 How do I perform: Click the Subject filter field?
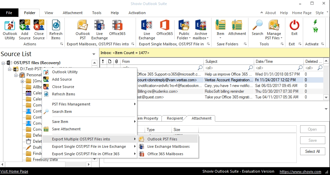[229, 68]
